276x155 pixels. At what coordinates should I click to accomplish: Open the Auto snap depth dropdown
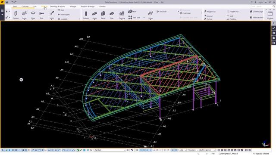coord(183,150)
